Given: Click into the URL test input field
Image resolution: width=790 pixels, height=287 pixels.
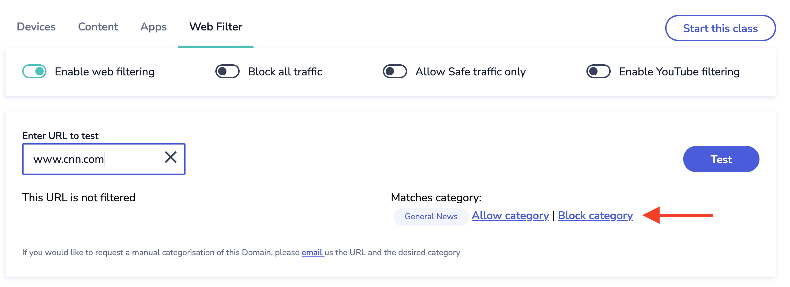Looking at the screenshot, I should 94,159.
